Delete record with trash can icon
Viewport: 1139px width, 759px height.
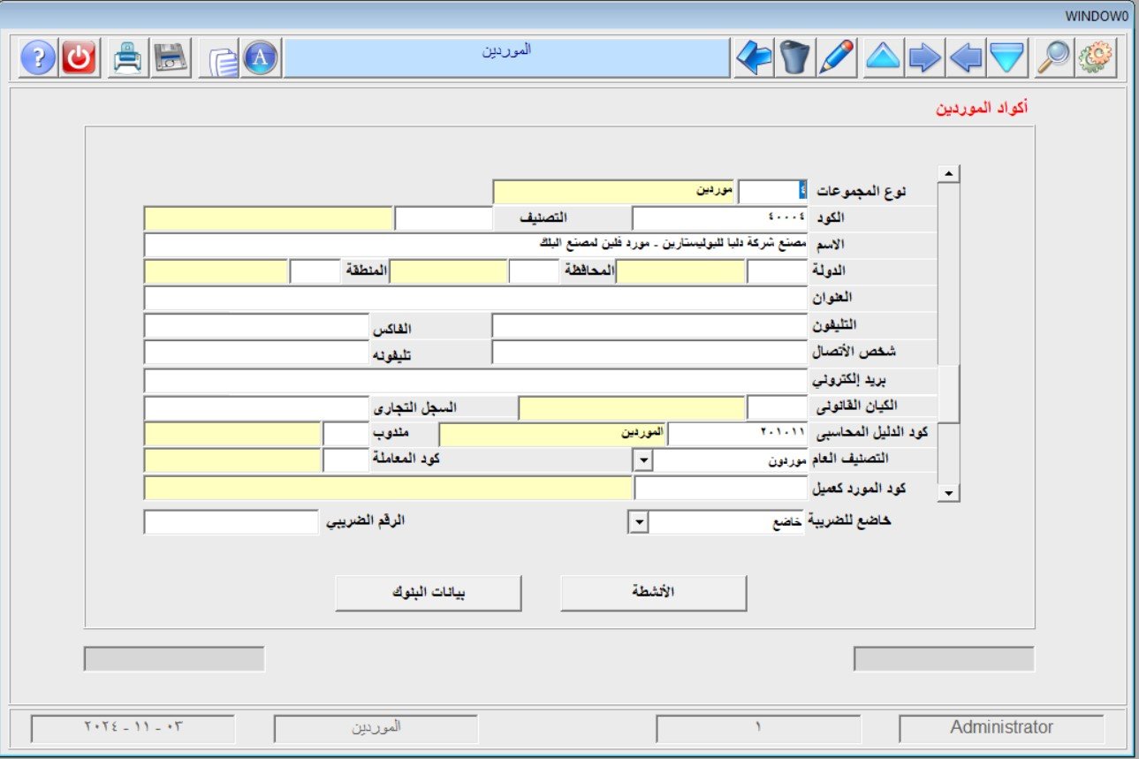click(x=795, y=58)
